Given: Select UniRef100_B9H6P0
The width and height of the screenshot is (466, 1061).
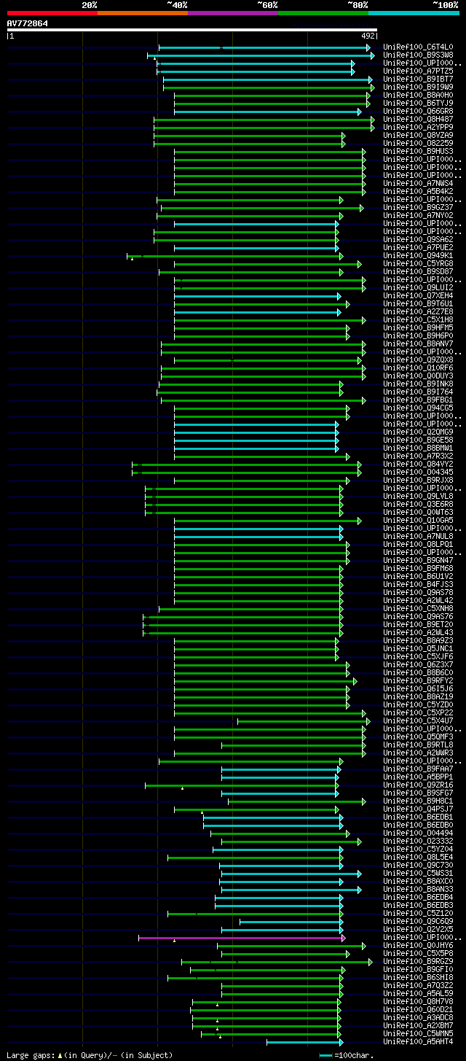Looking at the screenshot, I should pyautogui.click(x=419, y=335).
